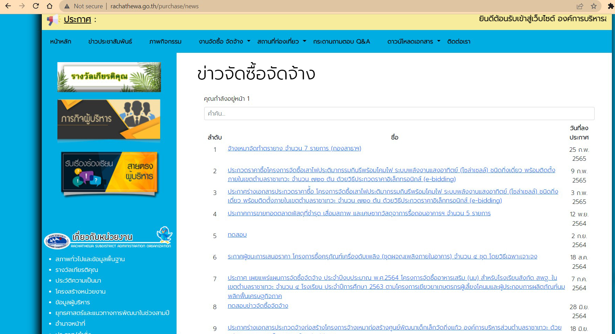Open the จ้างเหมาจัดทำตรายาง 7 รายการ link
Image resolution: width=615 pixels, height=334 pixels.
tap(294, 148)
